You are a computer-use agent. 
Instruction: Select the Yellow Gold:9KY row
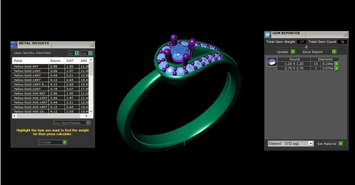[x=51, y=66]
